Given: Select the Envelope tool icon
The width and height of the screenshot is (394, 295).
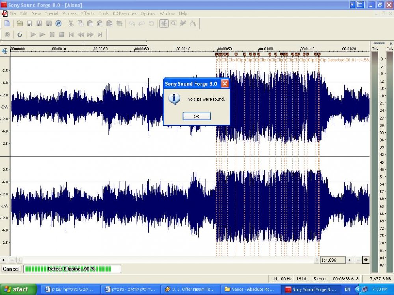Looking at the screenshot, I should (x=193, y=24).
